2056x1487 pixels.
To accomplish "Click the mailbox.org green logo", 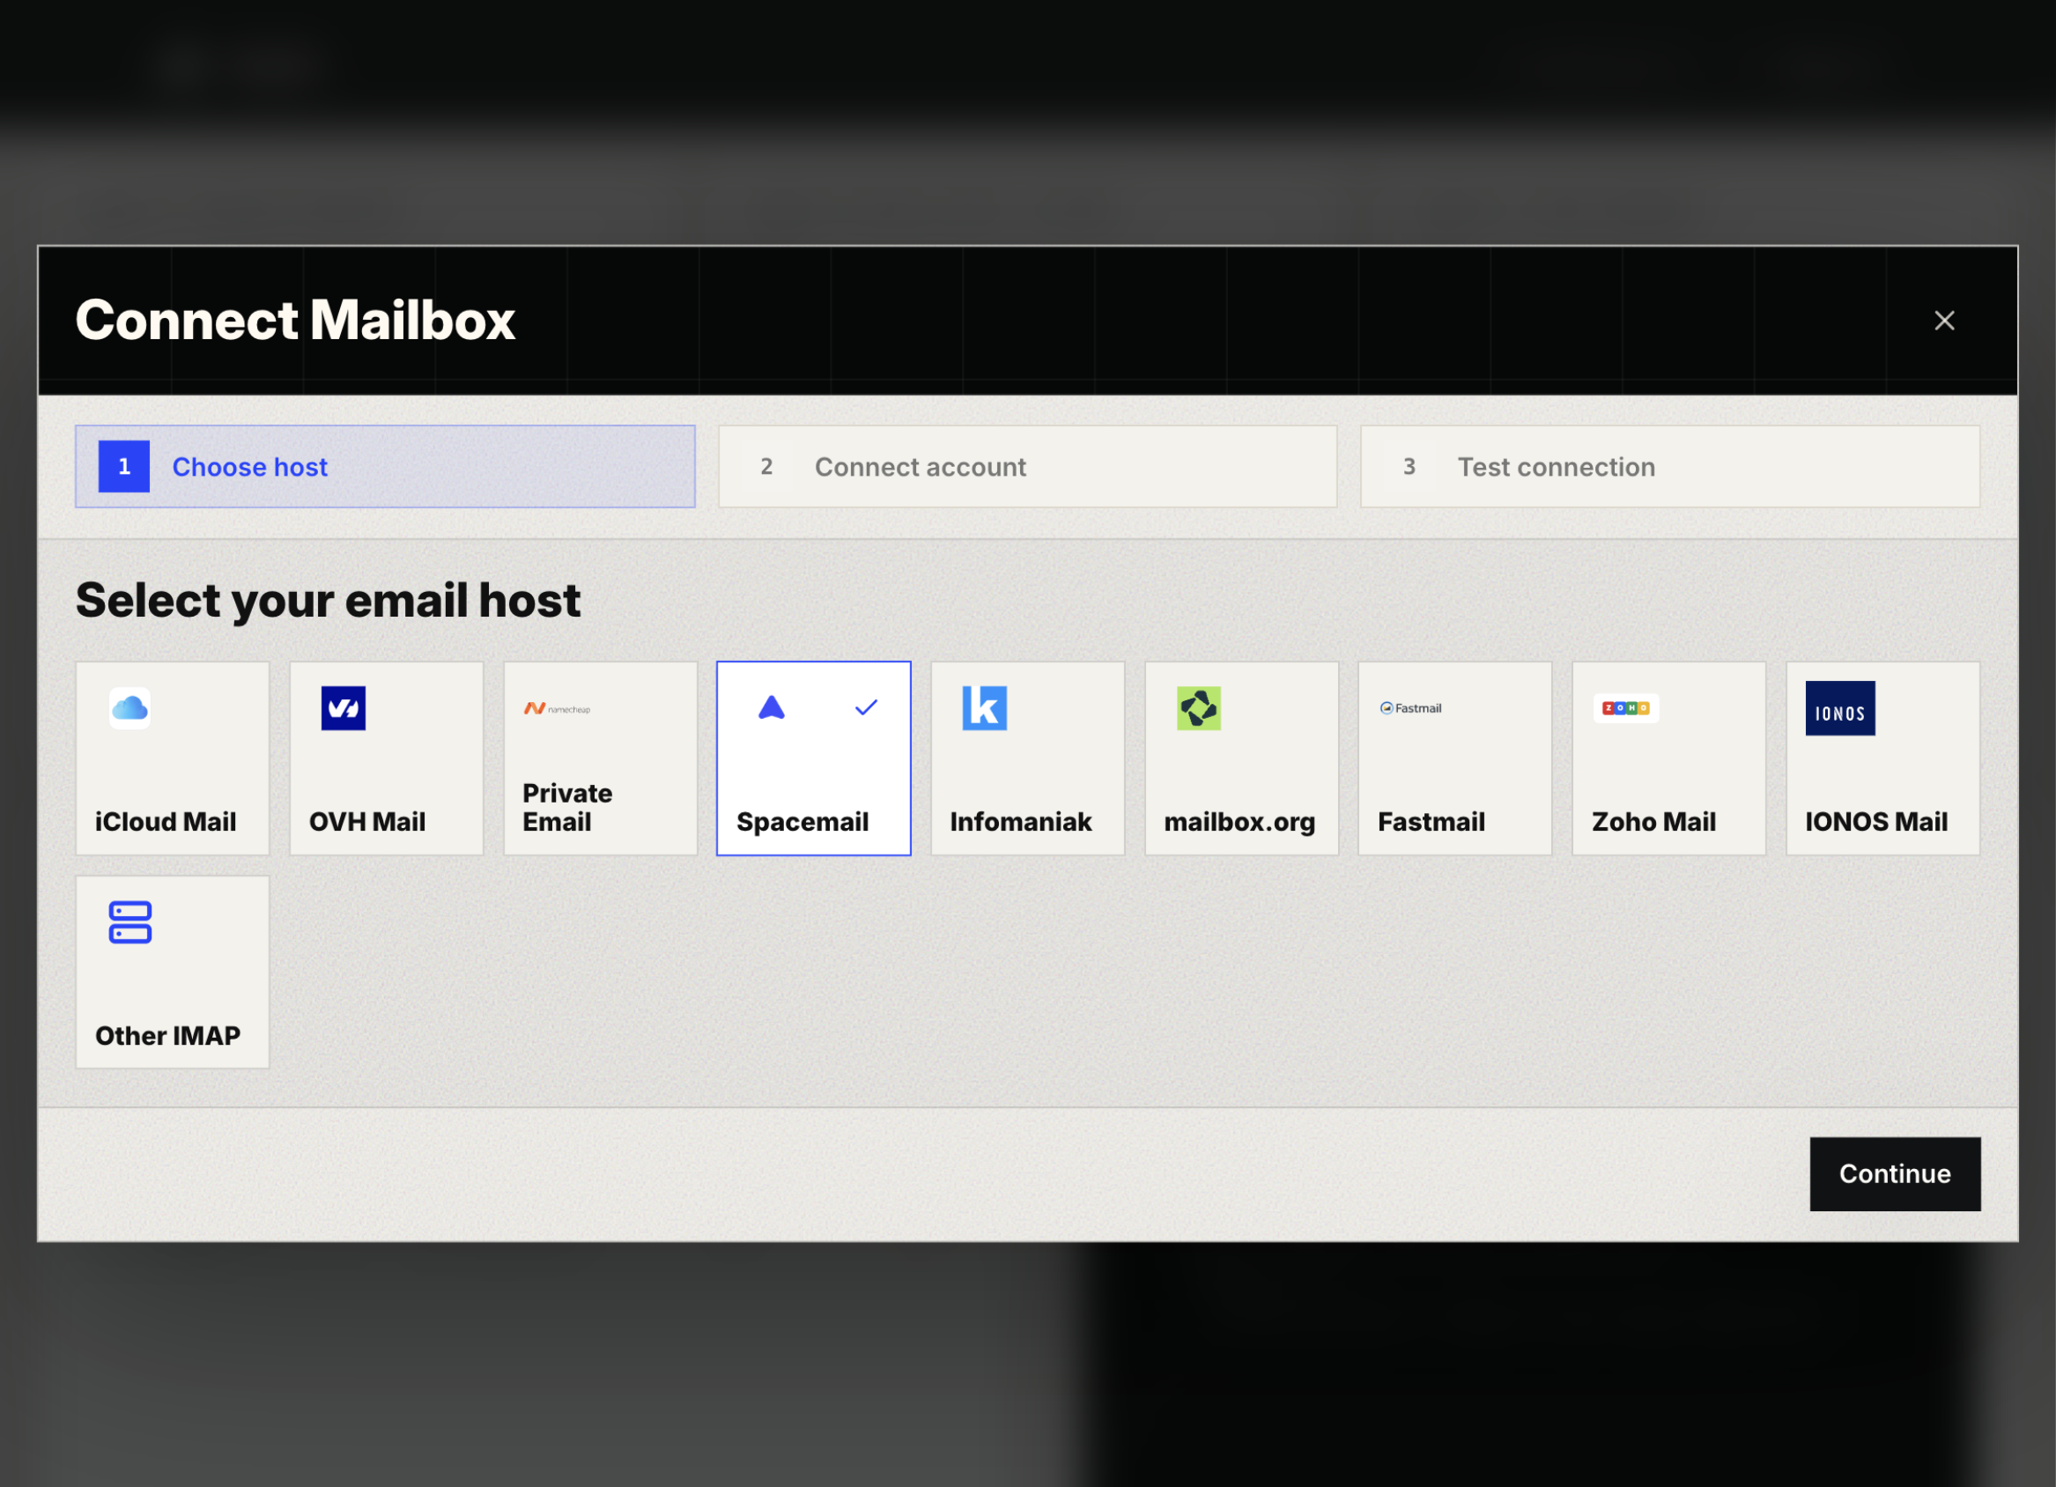I will (x=1198, y=708).
